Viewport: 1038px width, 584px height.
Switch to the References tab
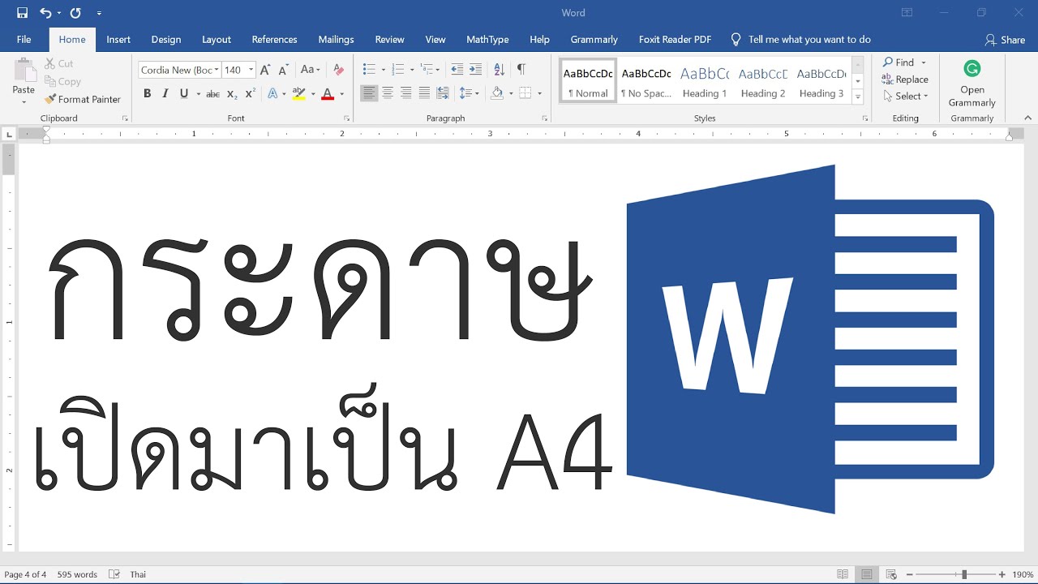coord(274,39)
